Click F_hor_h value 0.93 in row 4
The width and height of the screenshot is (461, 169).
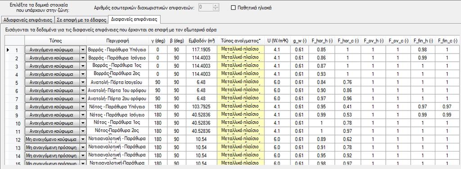click(x=321, y=74)
